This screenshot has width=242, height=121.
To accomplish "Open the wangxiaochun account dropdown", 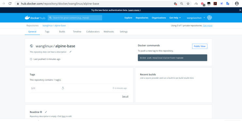I will click(196, 18).
